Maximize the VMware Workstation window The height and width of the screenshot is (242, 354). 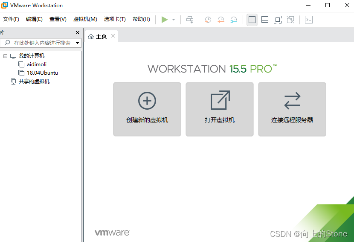click(x=328, y=5)
